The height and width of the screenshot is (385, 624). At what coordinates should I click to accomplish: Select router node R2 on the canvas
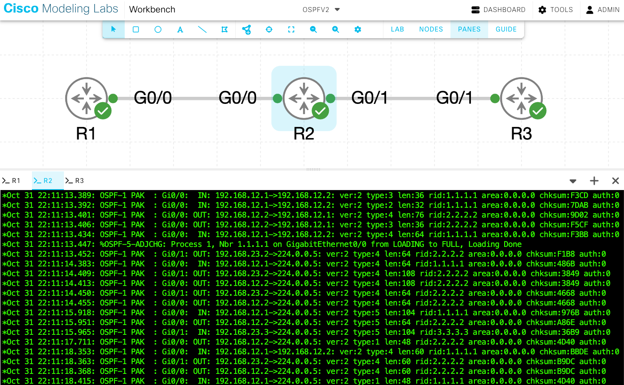click(304, 98)
